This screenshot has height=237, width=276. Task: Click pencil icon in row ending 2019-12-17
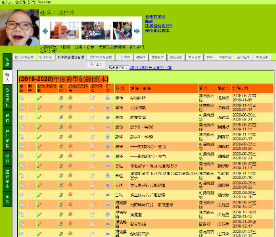point(39,224)
